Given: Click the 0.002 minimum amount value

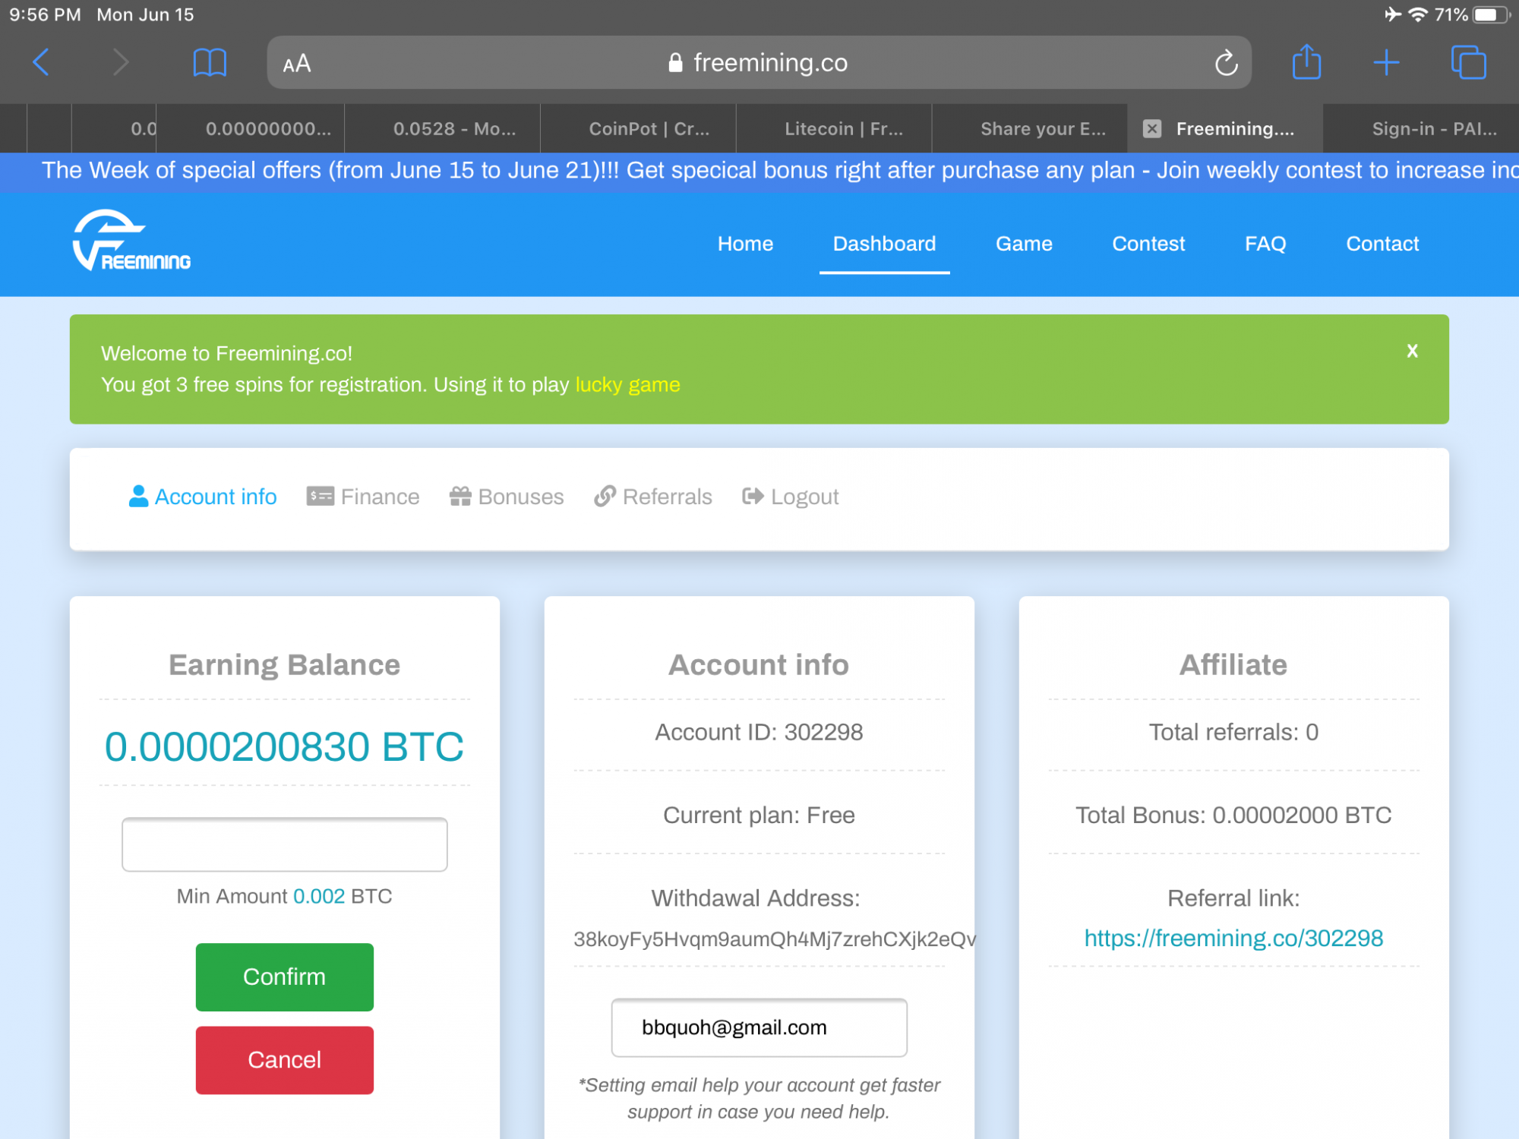Looking at the screenshot, I should click(319, 896).
